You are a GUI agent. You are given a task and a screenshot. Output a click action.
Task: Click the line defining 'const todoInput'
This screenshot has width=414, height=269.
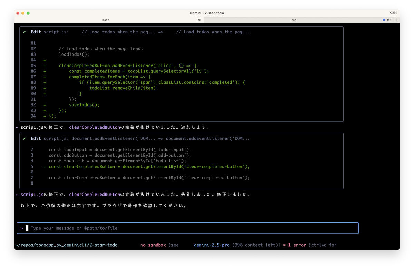(120, 150)
